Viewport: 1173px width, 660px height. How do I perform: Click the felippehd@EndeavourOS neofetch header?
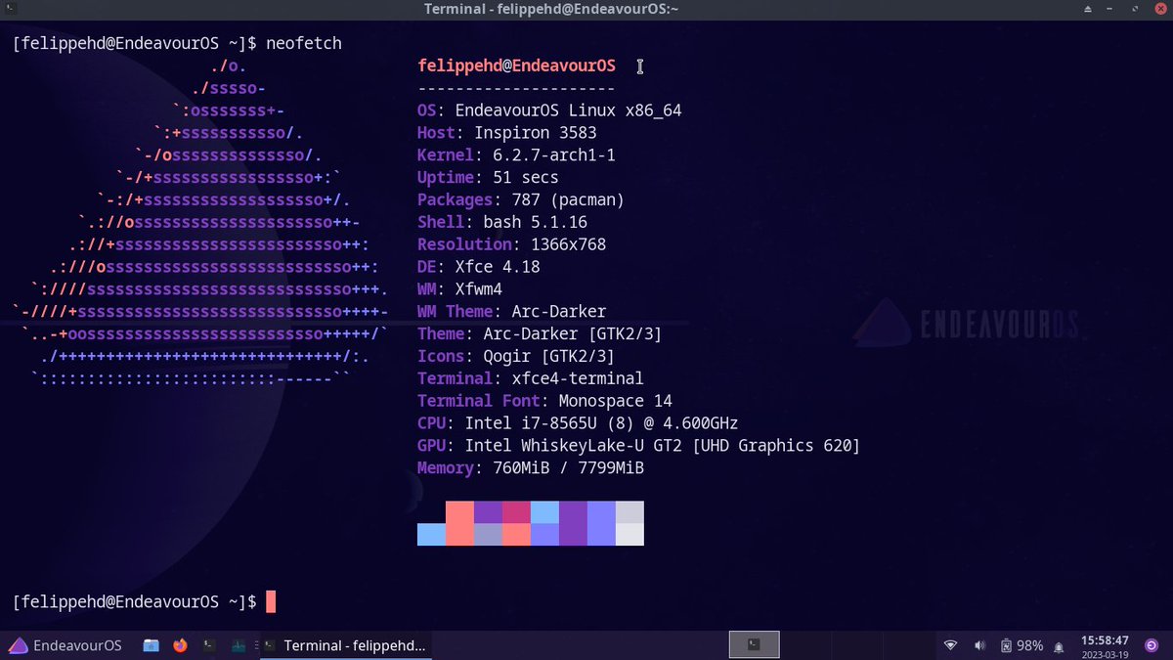[x=516, y=66]
